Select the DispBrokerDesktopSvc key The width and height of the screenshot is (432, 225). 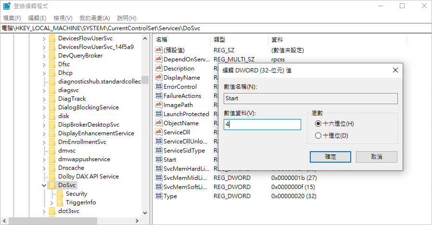(89, 124)
